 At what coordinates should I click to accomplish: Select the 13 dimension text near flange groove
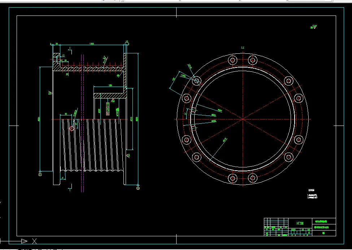(63, 56)
